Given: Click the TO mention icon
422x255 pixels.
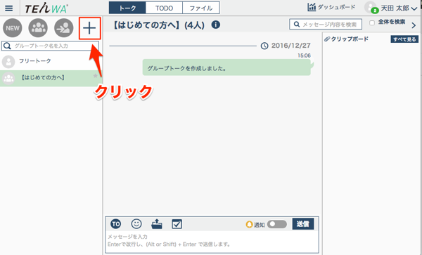Looking at the screenshot, I should pos(116,224).
